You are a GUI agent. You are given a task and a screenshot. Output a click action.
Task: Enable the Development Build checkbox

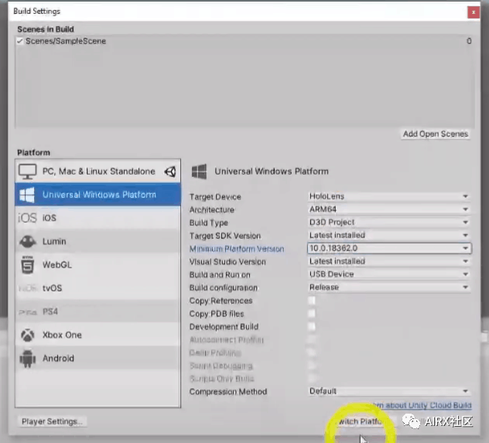[x=312, y=326]
